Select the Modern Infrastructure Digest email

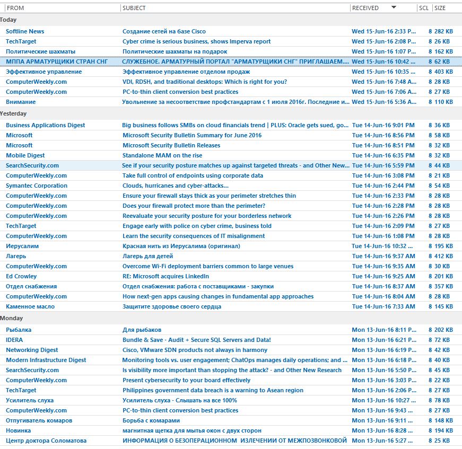(x=231, y=360)
